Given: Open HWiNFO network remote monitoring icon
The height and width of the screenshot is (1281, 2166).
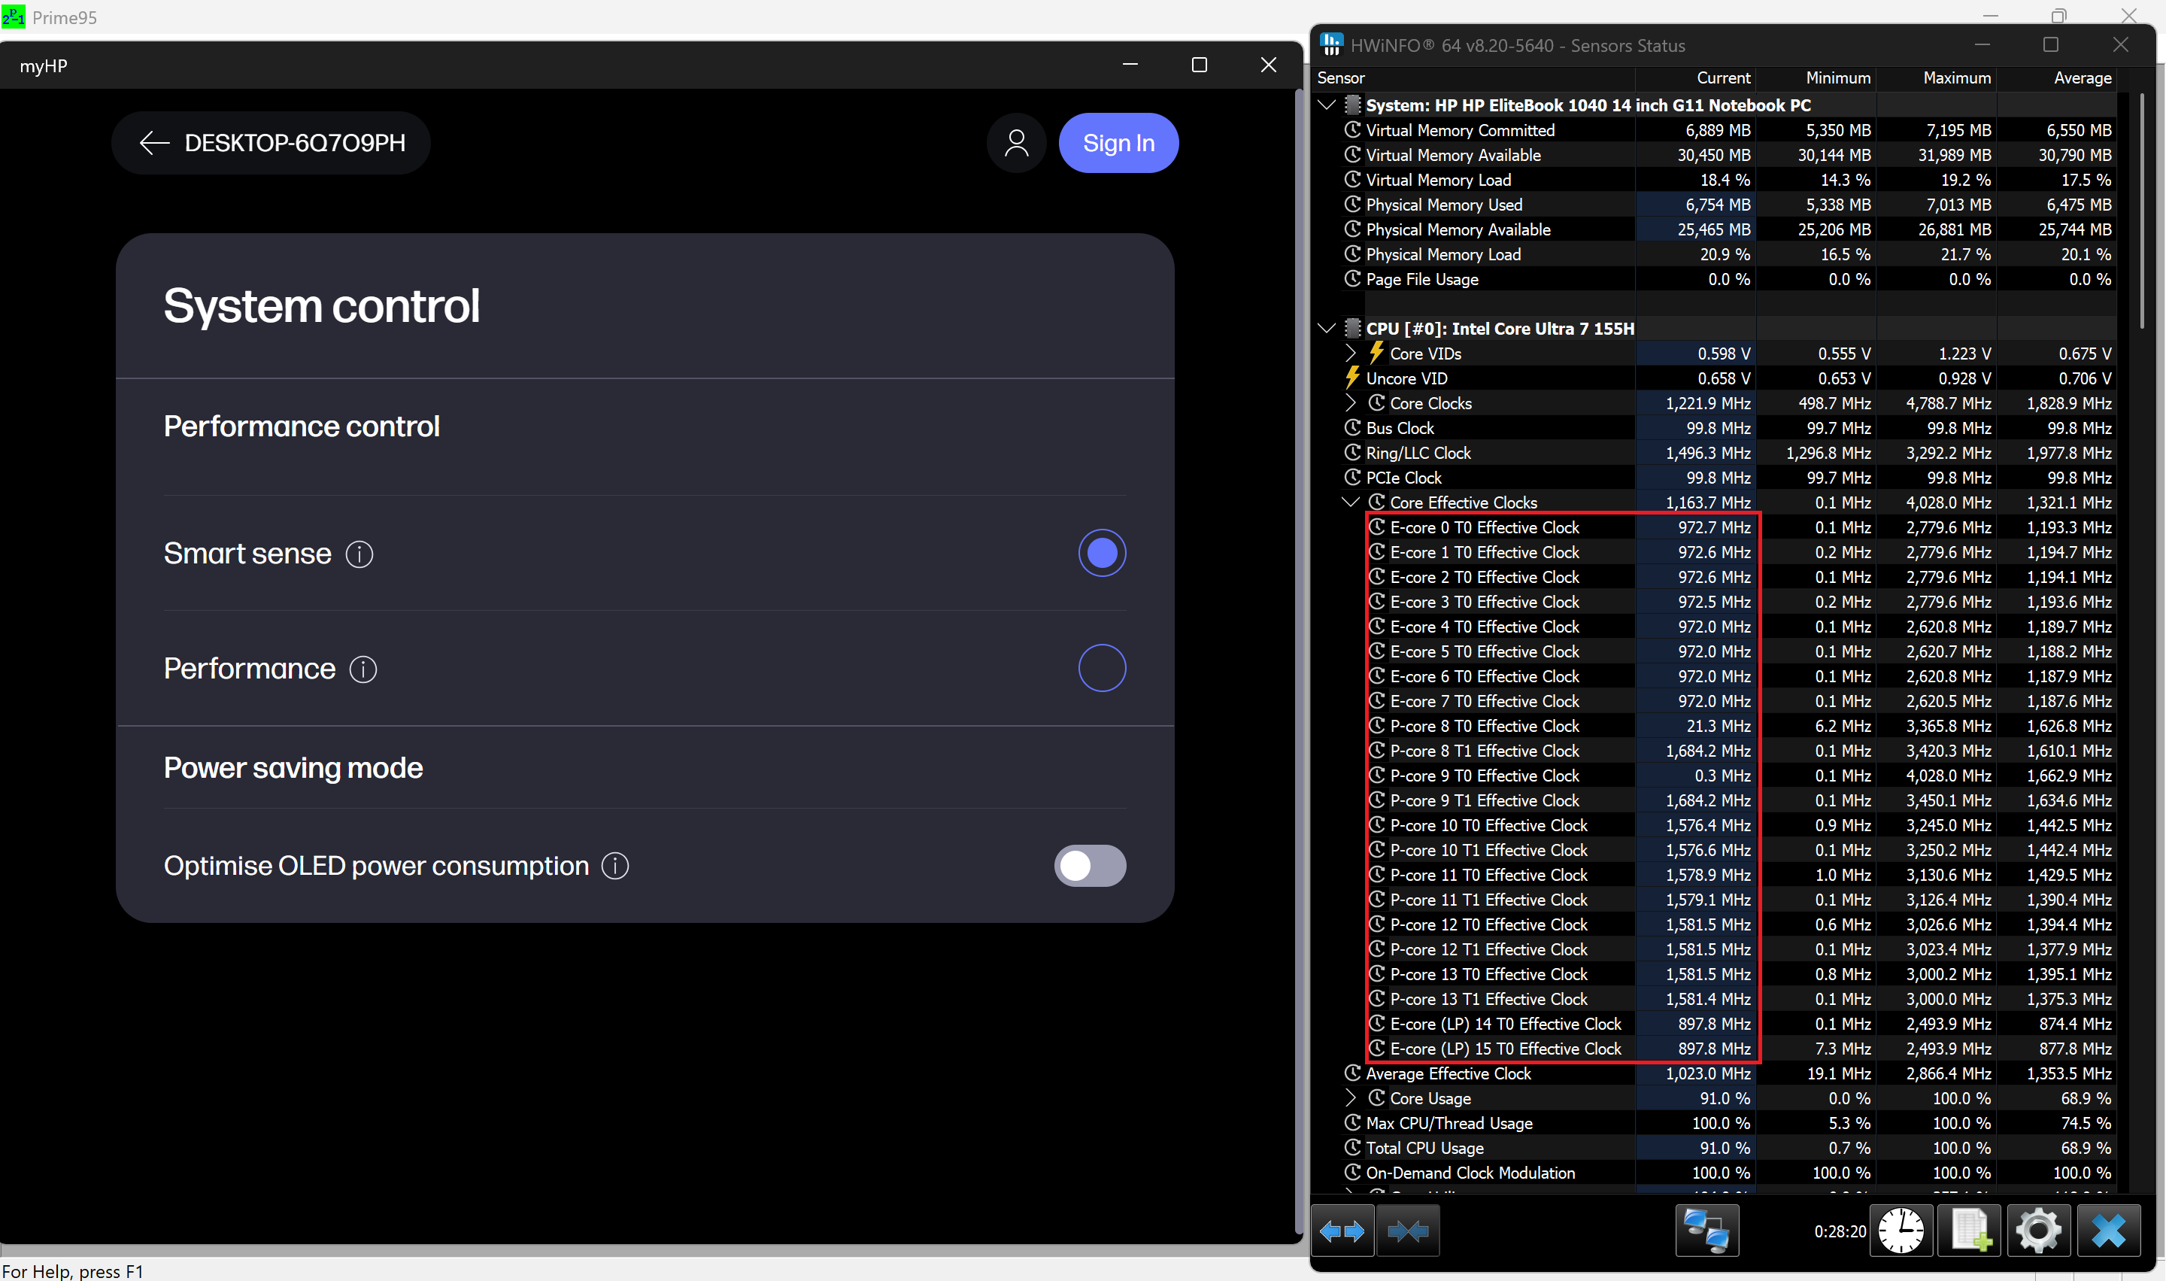Looking at the screenshot, I should tap(1706, 1231).
